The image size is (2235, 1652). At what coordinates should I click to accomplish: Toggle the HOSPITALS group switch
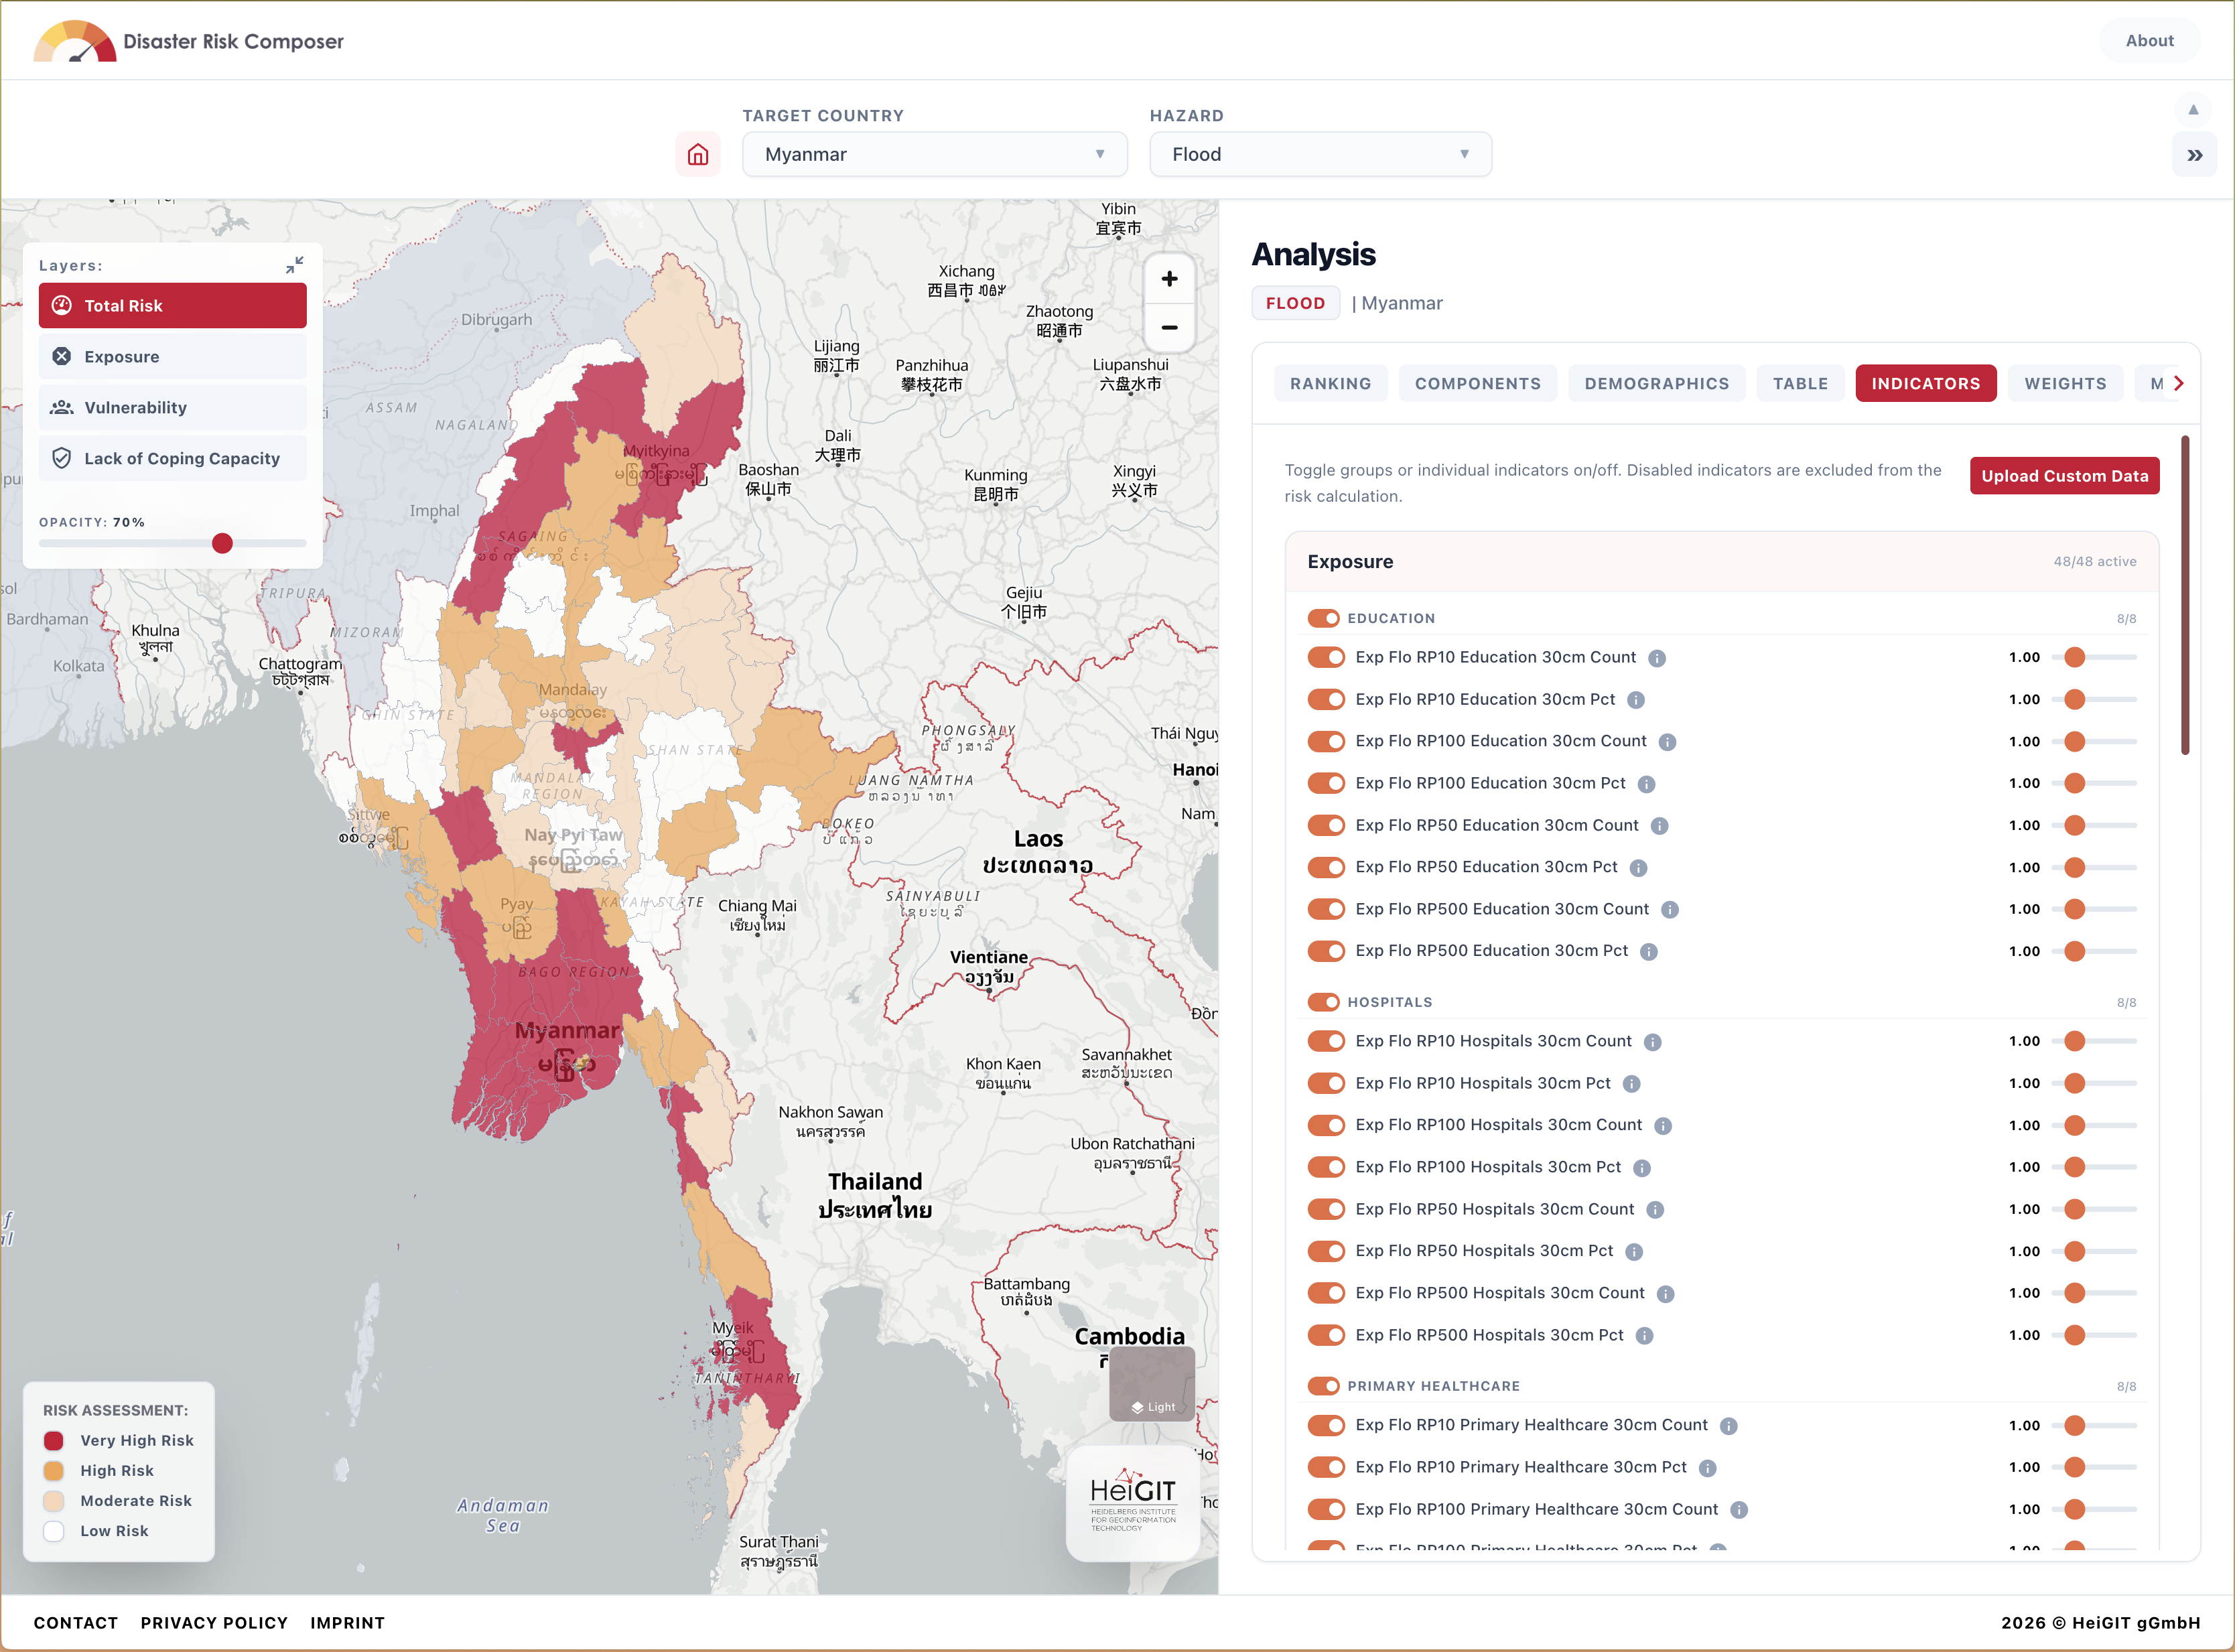[1323, 1002]
